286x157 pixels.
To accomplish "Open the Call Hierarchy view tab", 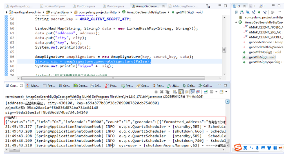I will (205, 86).
